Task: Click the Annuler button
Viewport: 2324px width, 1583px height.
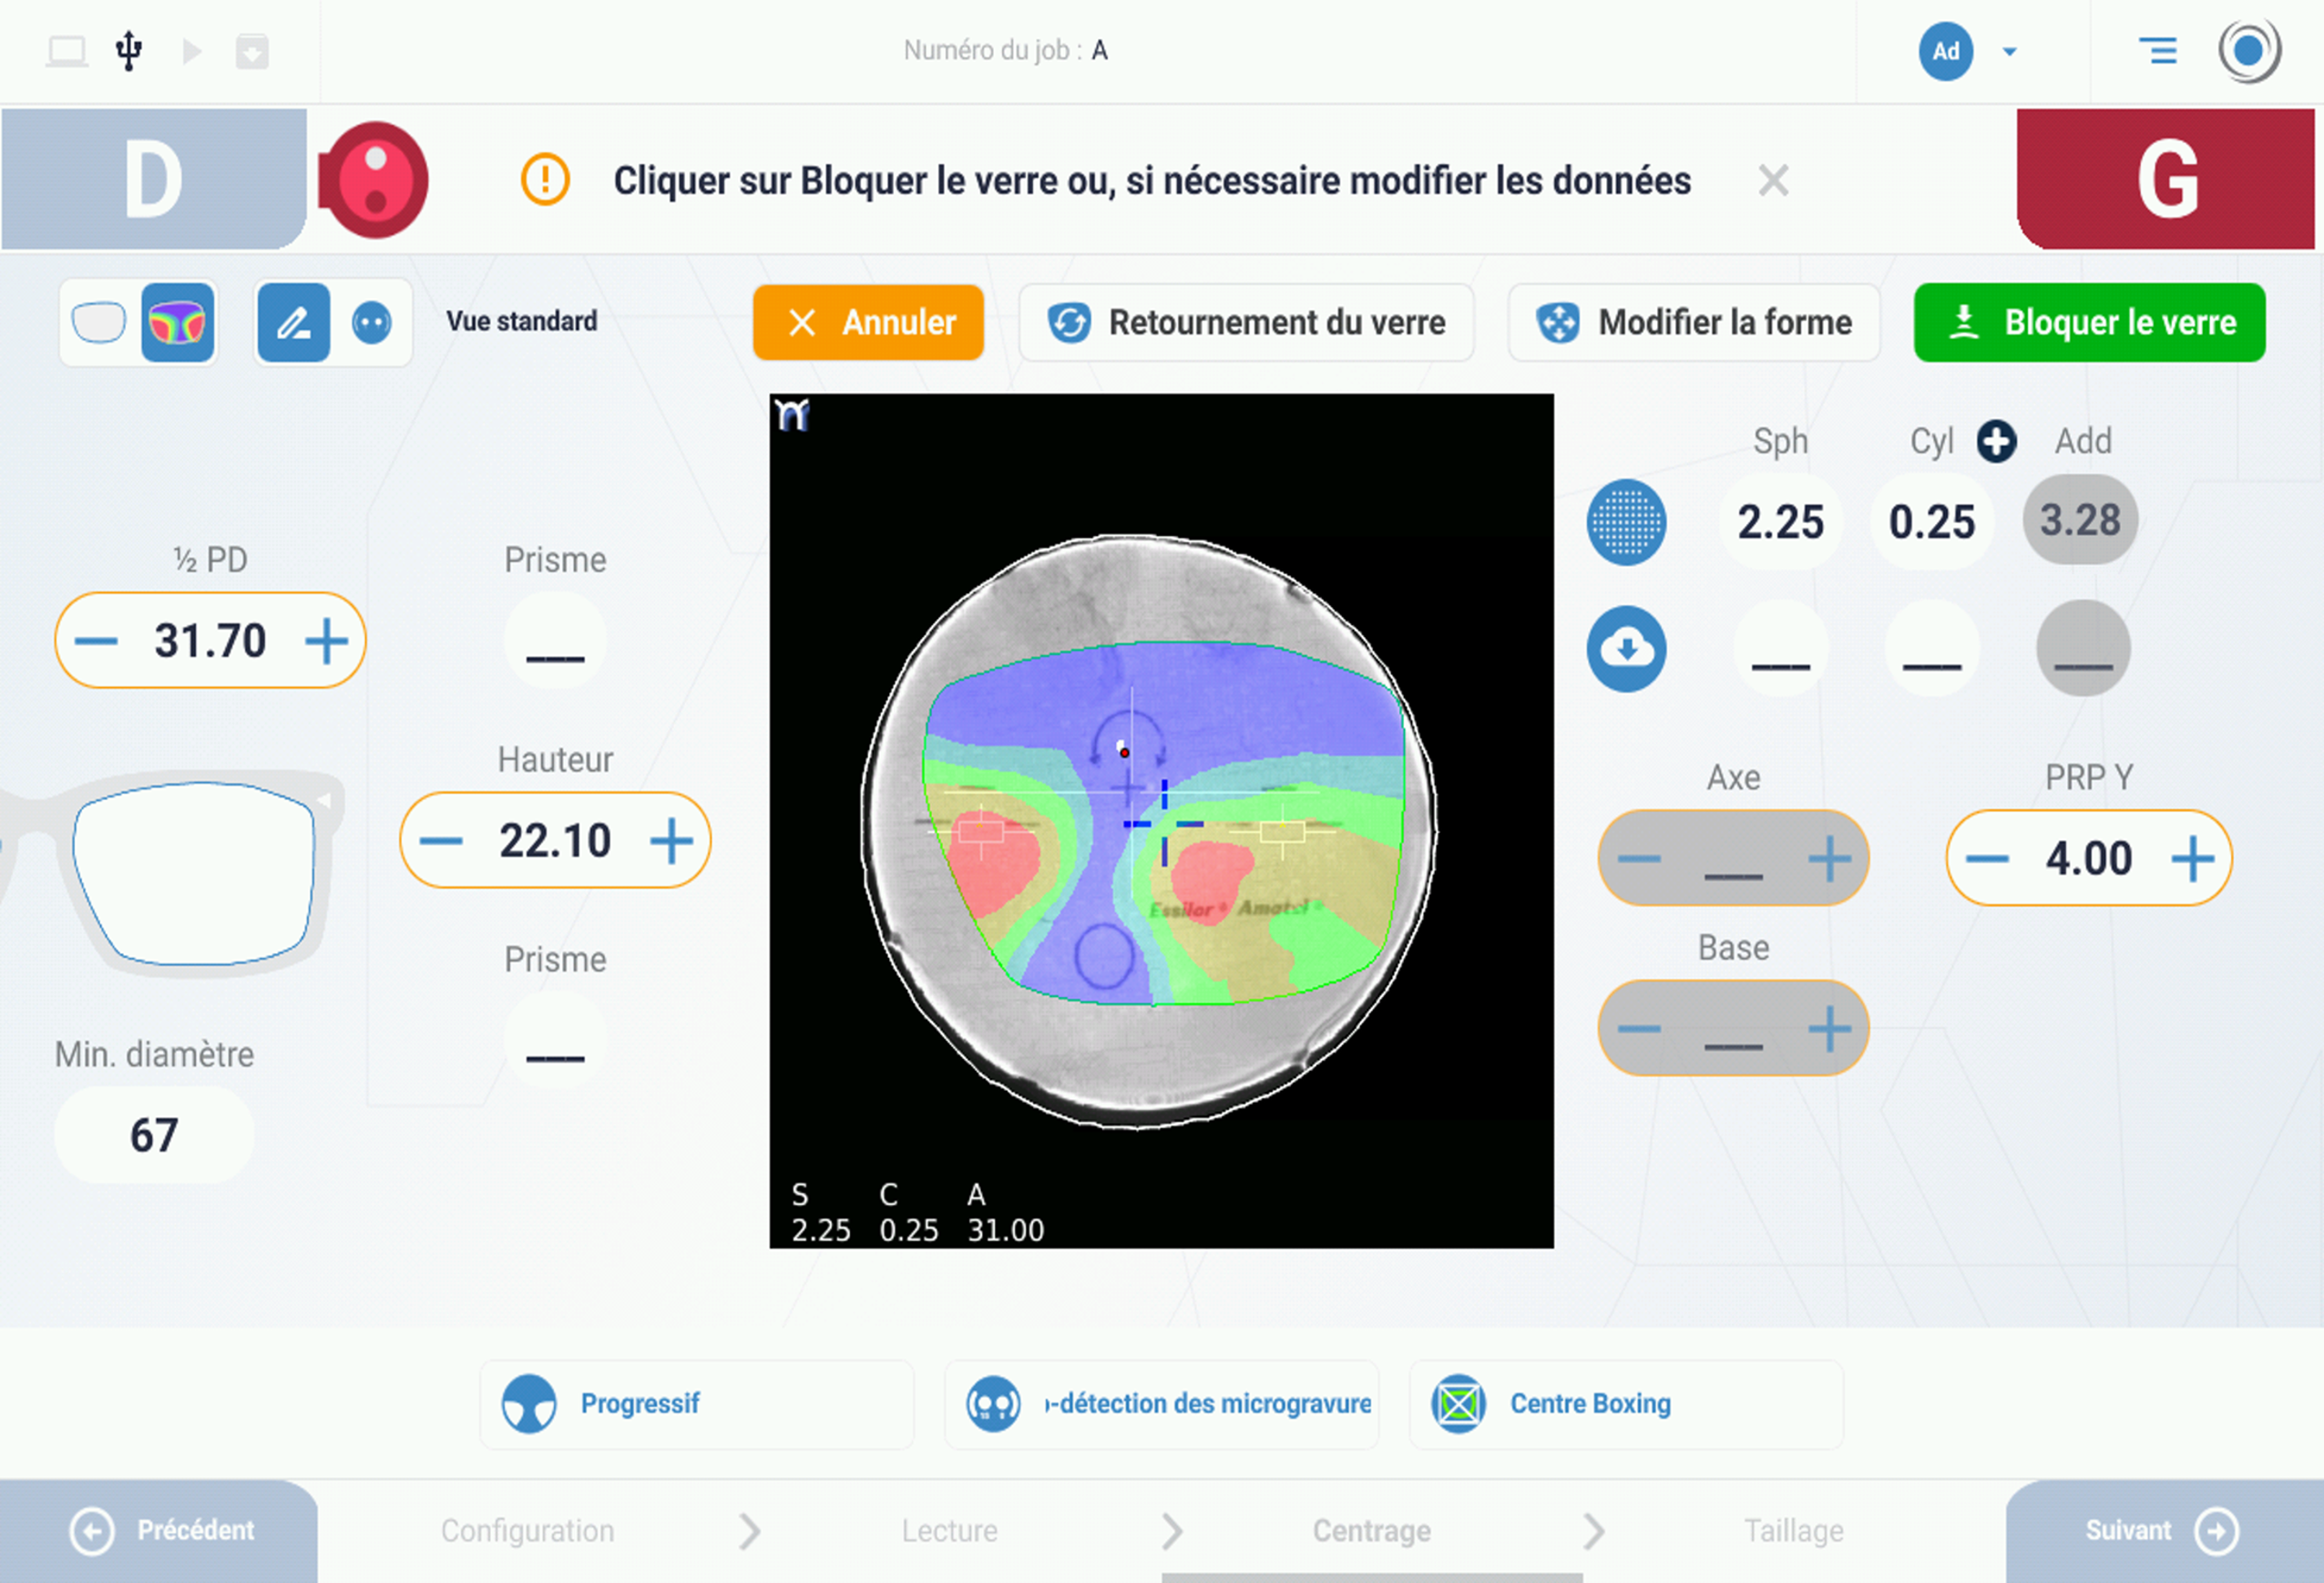Action: pyautogui.click(x=868, y=323)
